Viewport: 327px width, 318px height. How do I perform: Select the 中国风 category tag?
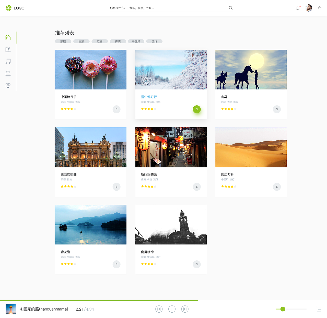136,41
